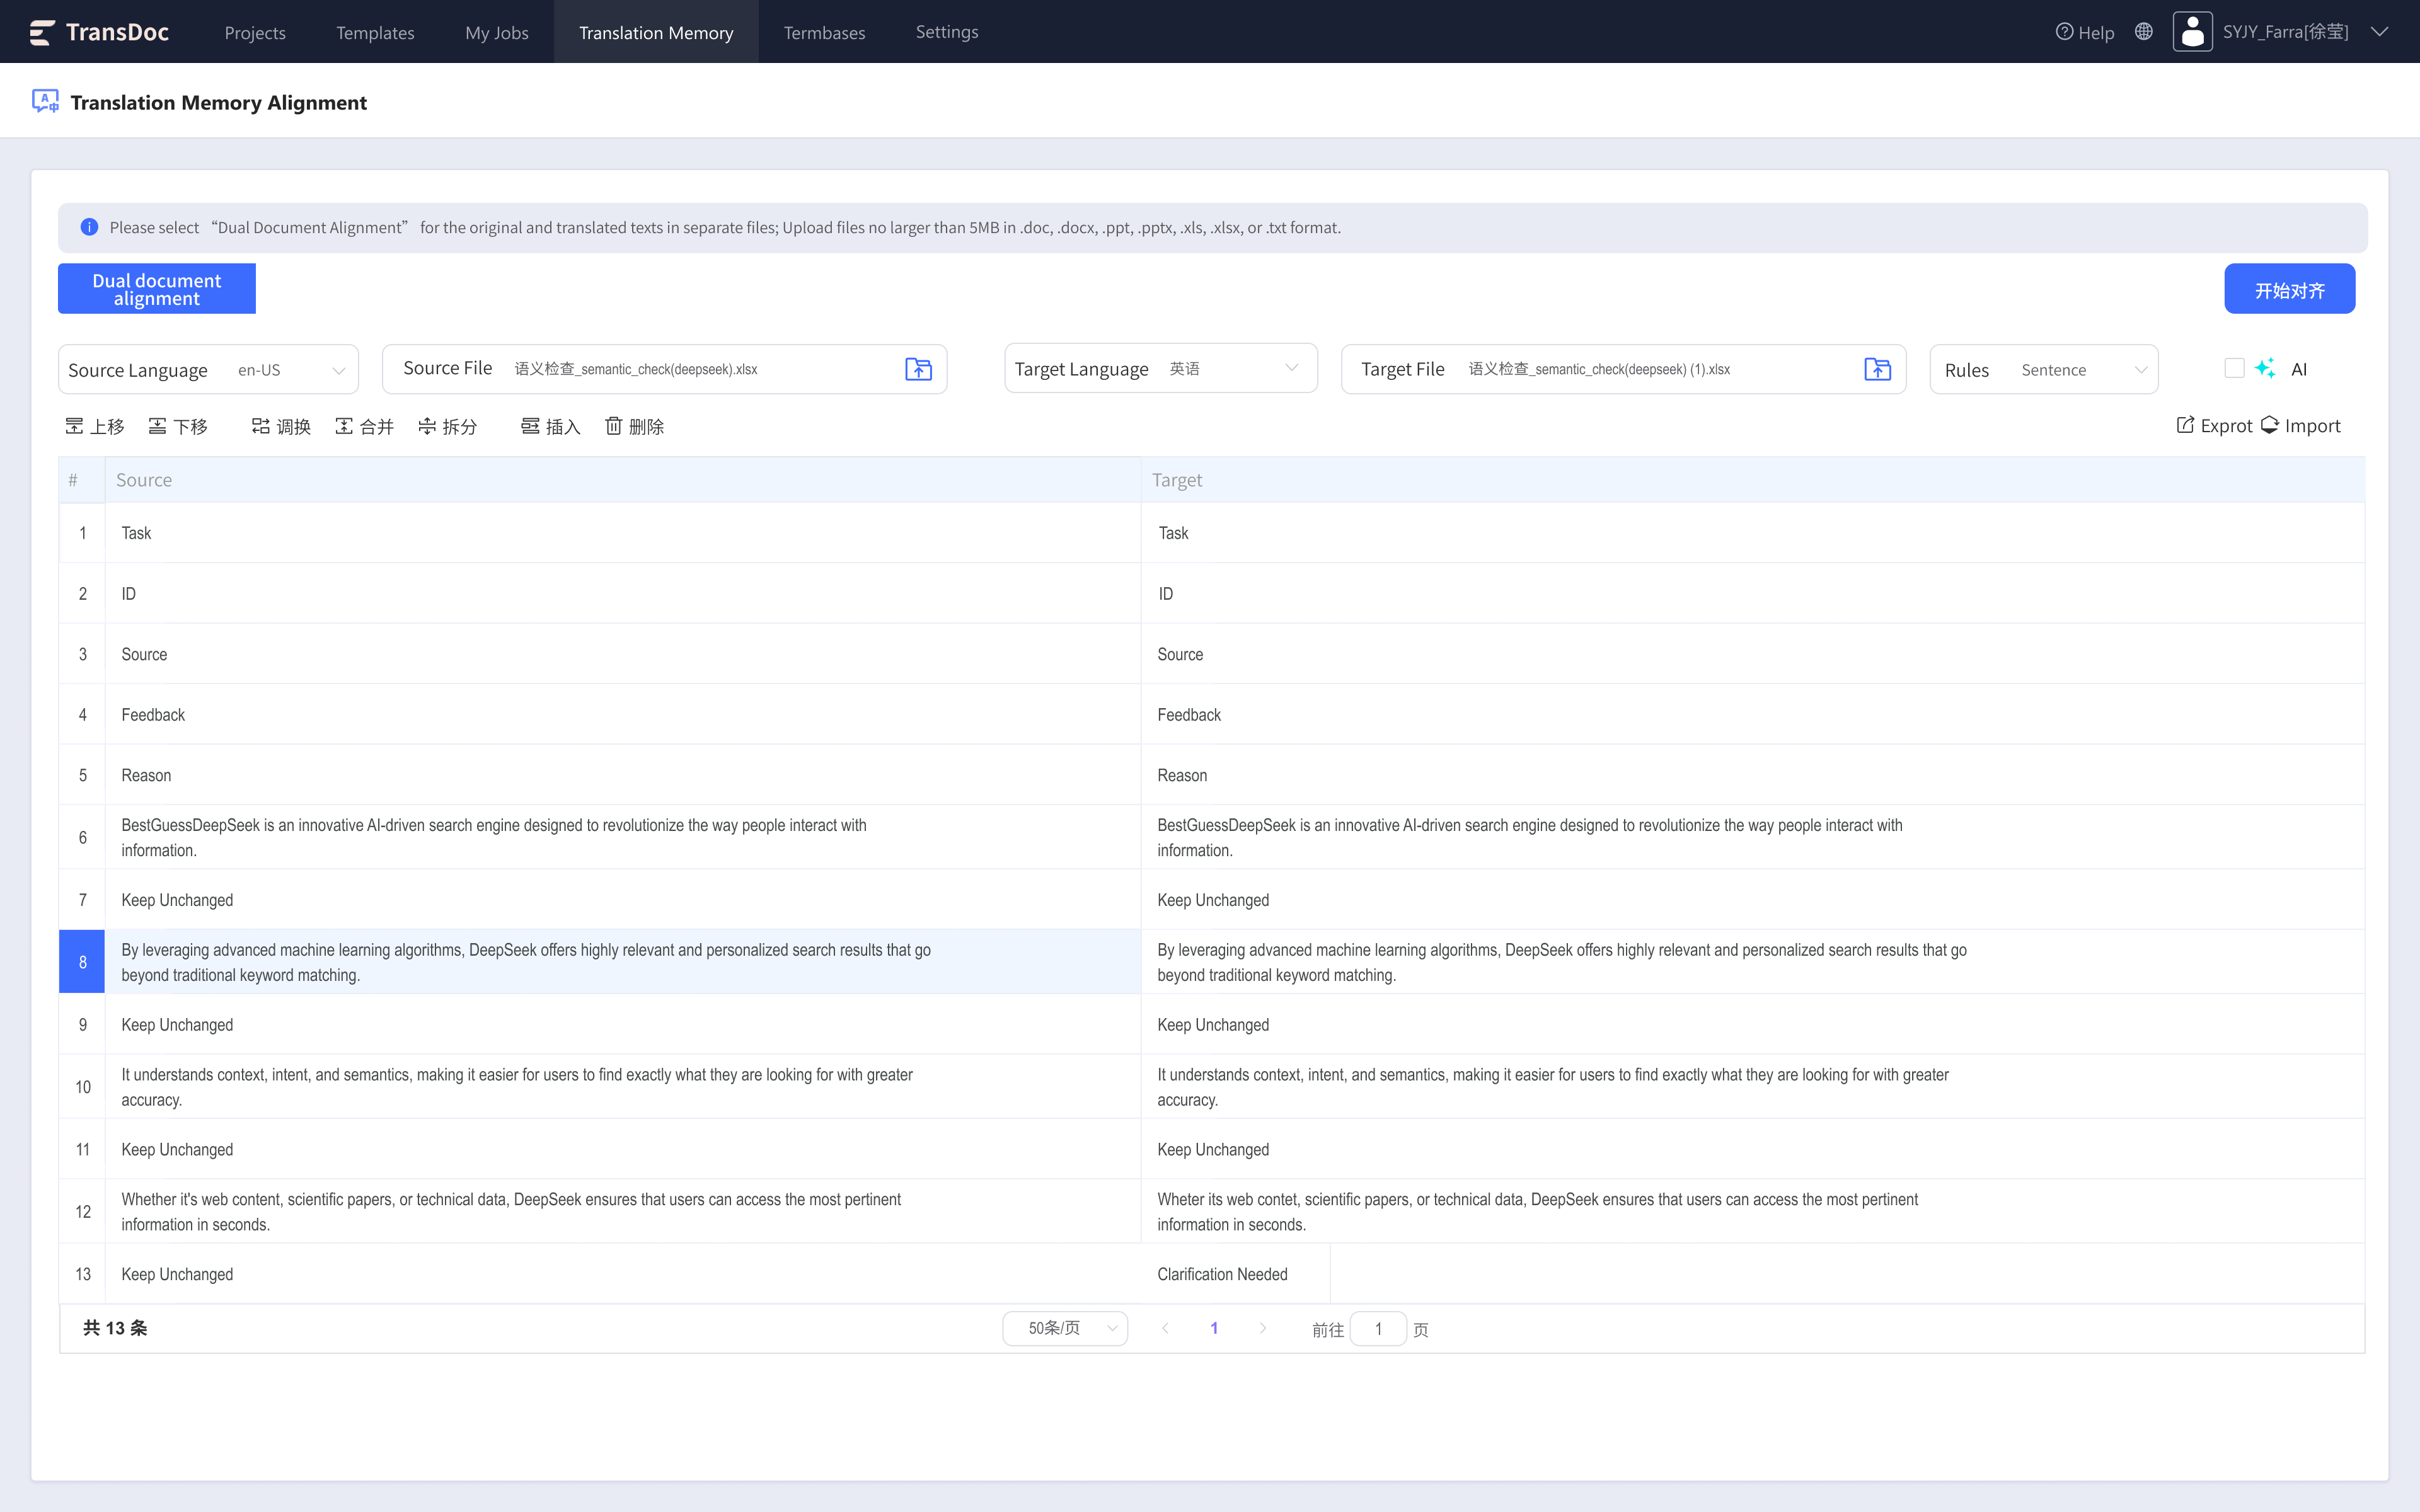Open the 50条/页 page size dropdown
The height and width of the screenshot is (1512, 2420).
1065,1328
